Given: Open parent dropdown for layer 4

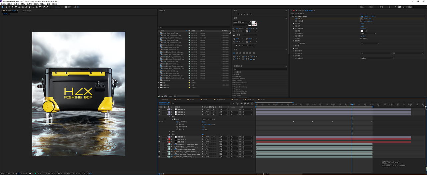Looking at the screenshot, I should click(x=247, y=137).
